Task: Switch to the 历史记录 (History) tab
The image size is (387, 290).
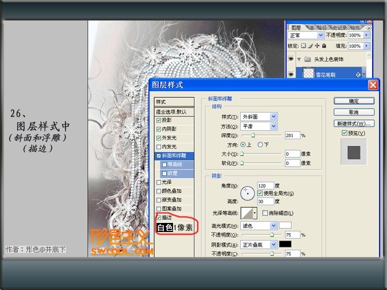Action: (339, 28)
